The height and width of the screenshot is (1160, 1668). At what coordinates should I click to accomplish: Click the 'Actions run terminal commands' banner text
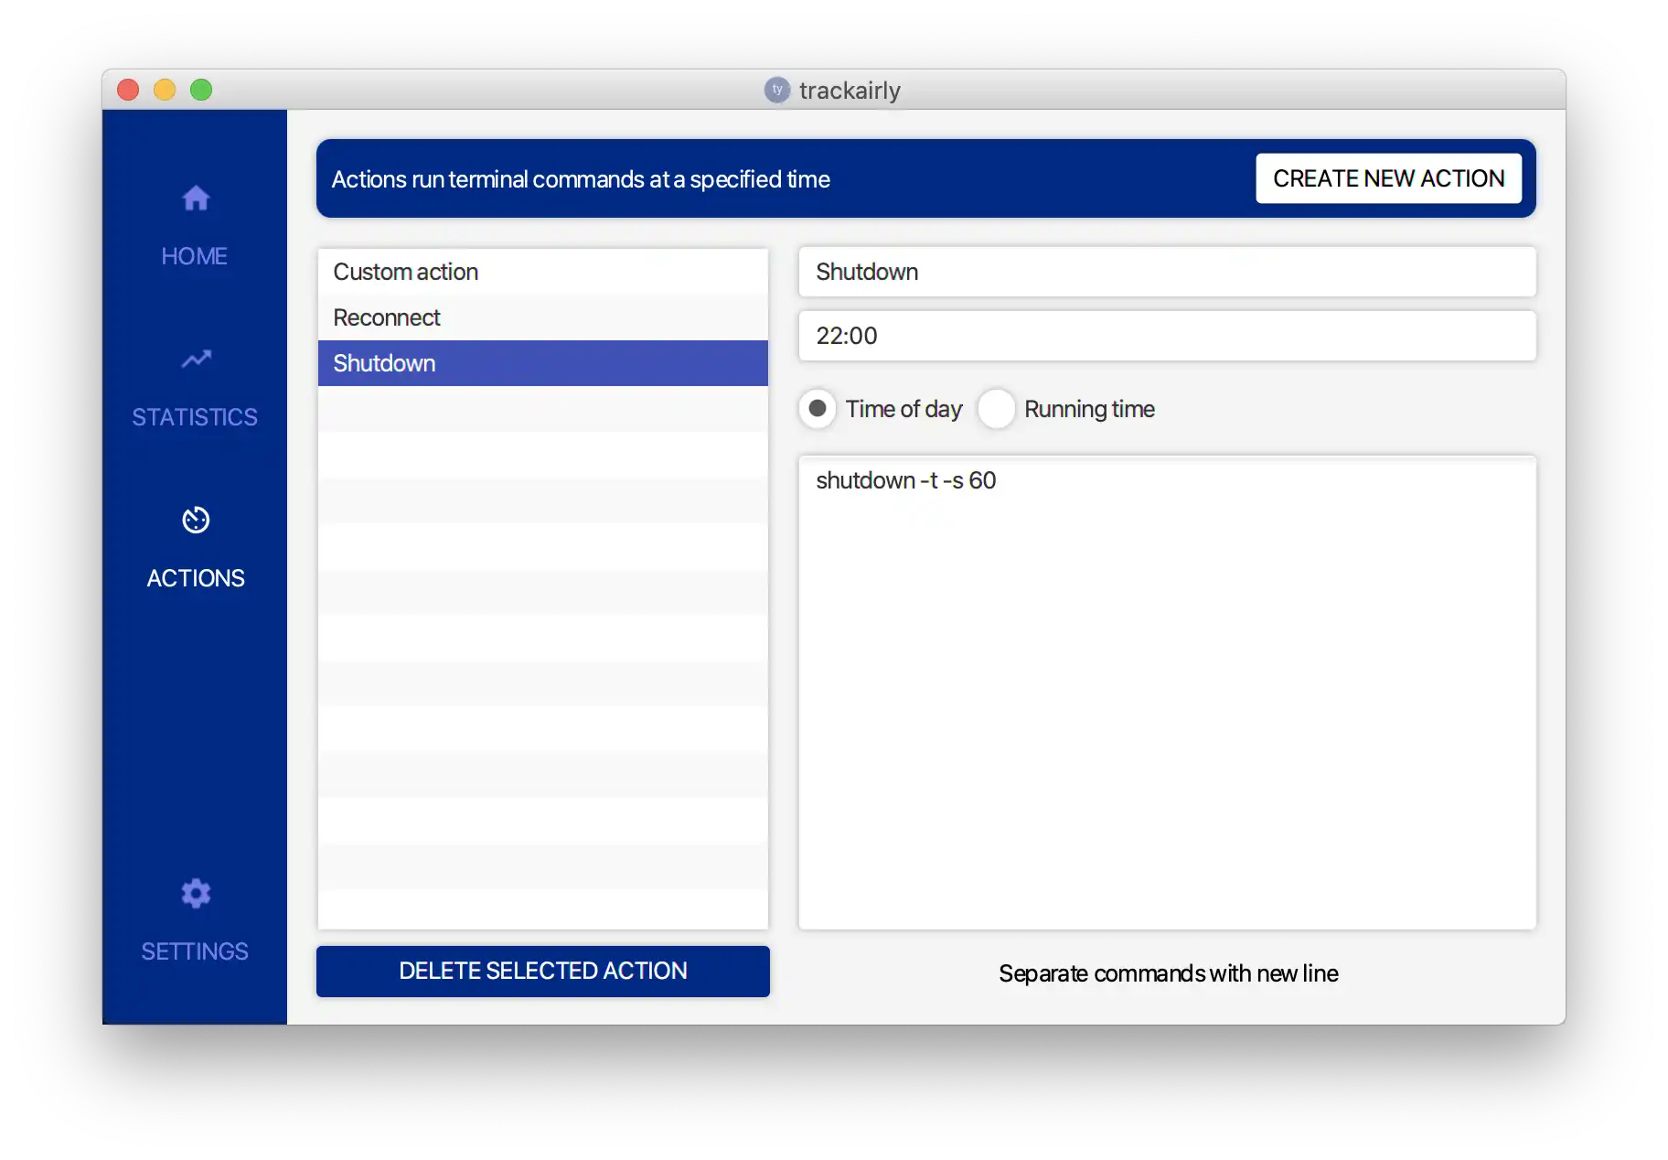click(x=581, y=179)
